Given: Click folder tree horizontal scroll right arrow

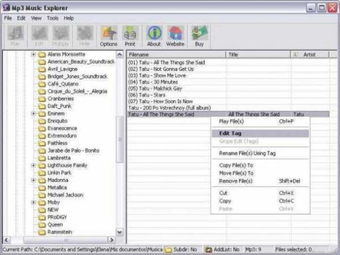Looking at the screenshot, I should (111, 240).
